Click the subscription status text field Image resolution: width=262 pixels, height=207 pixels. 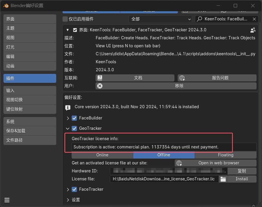pos(164,147)
